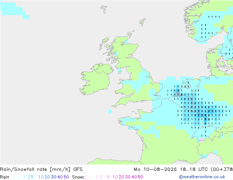Select the Snow legend value 50
Viewport: 233px width, 180px height.
(x=140, y=177)
